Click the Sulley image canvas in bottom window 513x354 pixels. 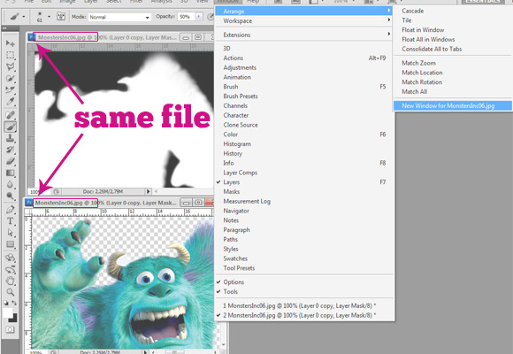[123, 282]
